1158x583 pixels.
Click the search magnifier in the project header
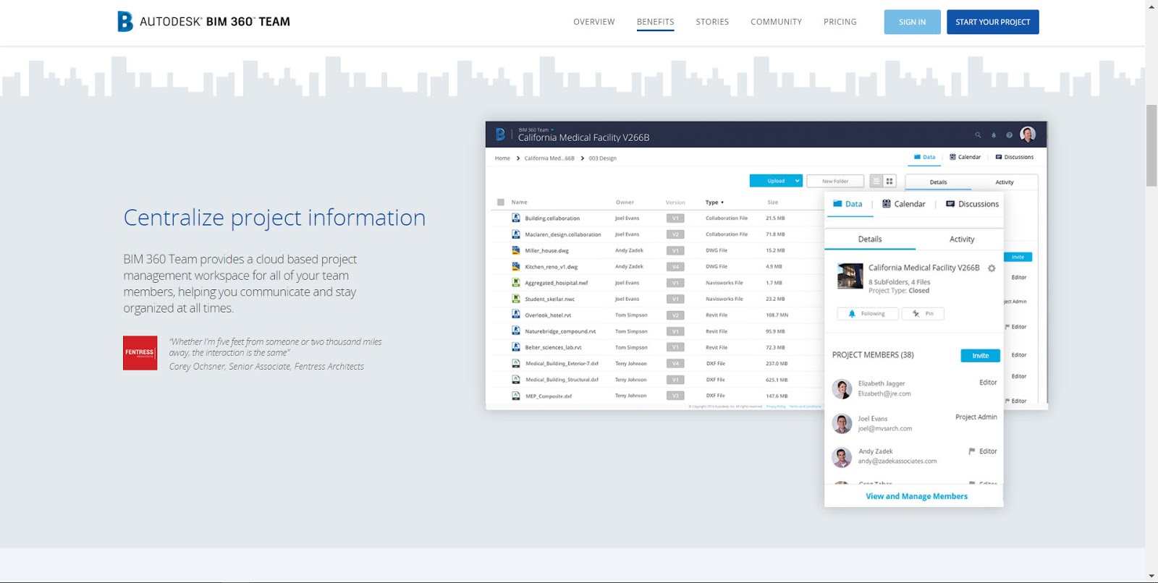pyautogui.click(x=978, y=135)
